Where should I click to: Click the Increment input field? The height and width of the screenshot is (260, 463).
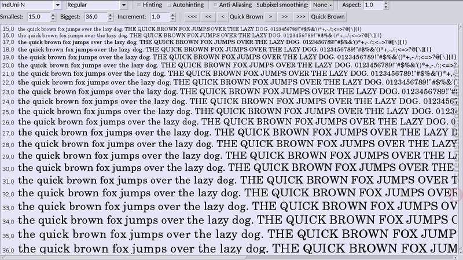[x=160, y=17]
